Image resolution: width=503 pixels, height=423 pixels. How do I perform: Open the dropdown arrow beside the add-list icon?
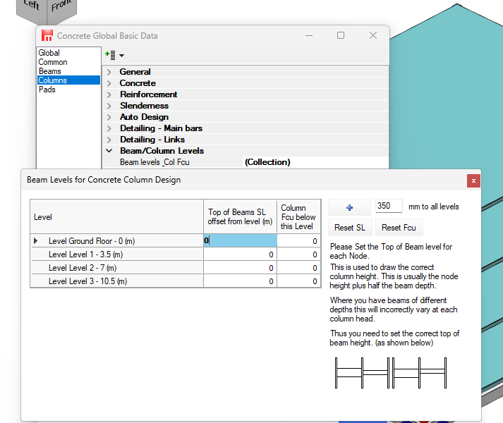point(121,56)
